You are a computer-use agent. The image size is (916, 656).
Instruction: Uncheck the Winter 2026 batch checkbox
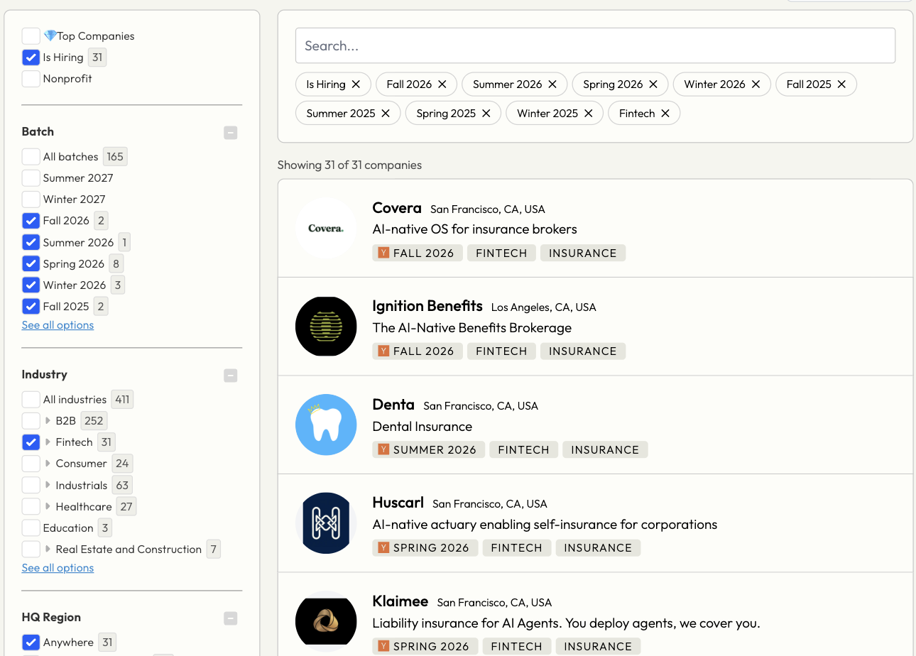tap(31, 285)
